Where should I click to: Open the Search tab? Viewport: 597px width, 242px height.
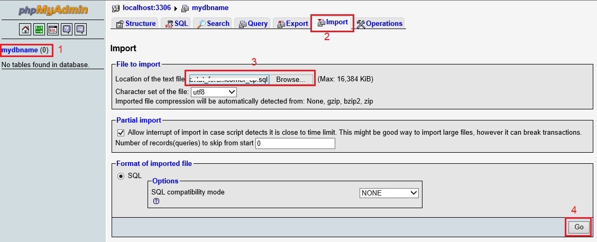tap(213, 24)
